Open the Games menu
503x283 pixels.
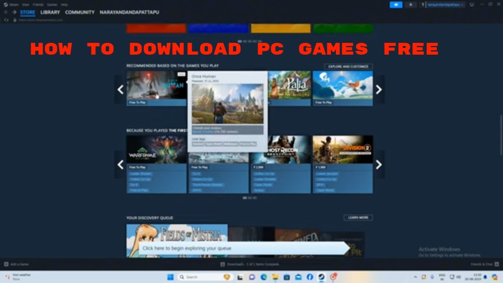tap(52, 5)
